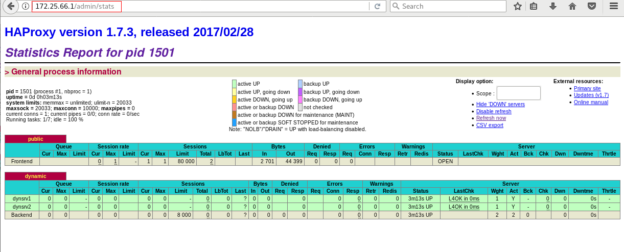624x252 pixels.
Task: Click the dynsrv1 row name cell
Action: coord(22,198)
